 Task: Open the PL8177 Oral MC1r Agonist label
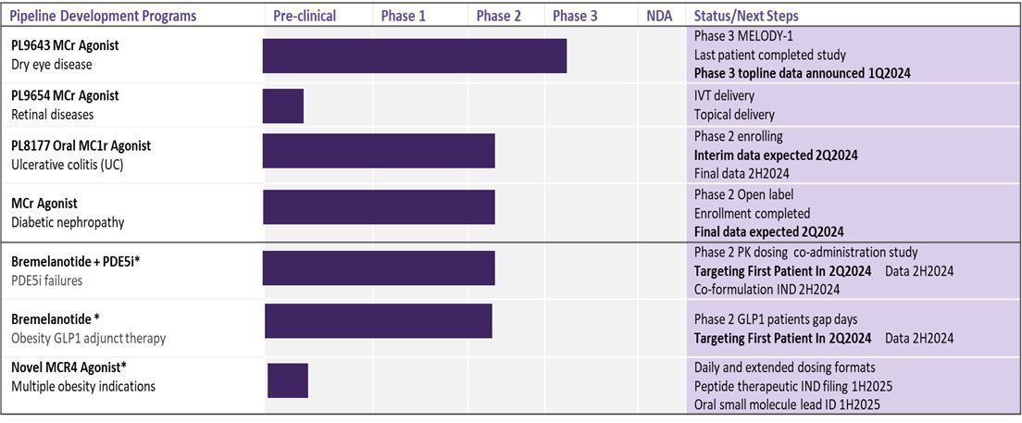81,145
